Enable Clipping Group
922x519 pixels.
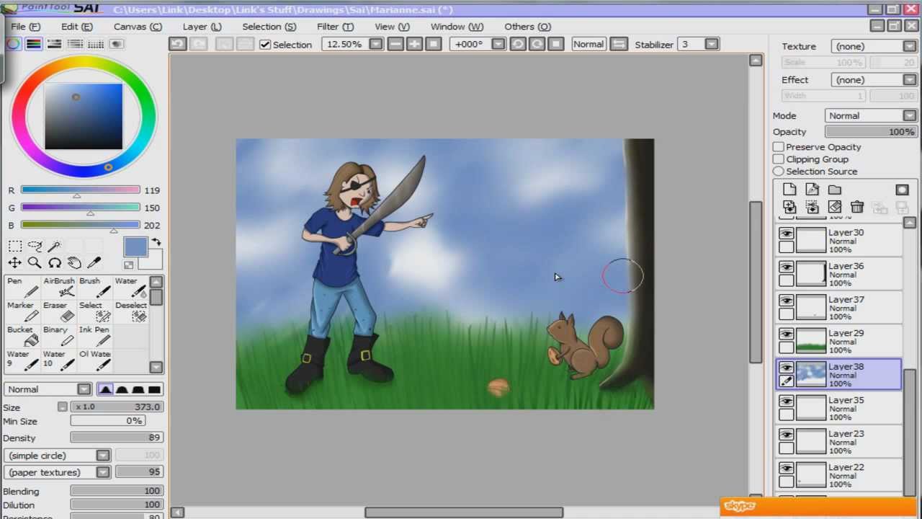point(778,159)
